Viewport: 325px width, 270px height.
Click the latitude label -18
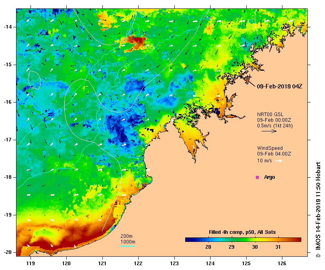8,177
